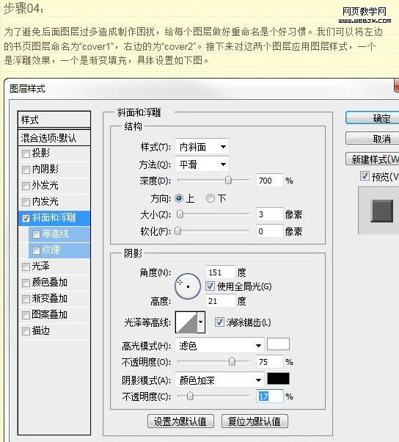
Task: Toggle the 使用全局光 checkbox
Action: click(x=210, y=286)
